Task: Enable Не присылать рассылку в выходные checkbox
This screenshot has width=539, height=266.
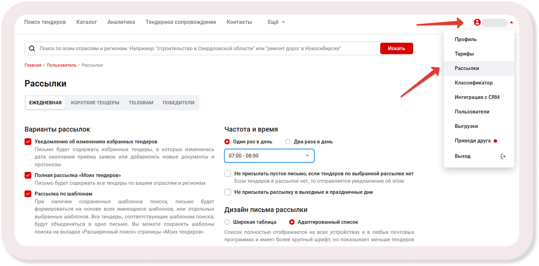Action: point(228,192)
